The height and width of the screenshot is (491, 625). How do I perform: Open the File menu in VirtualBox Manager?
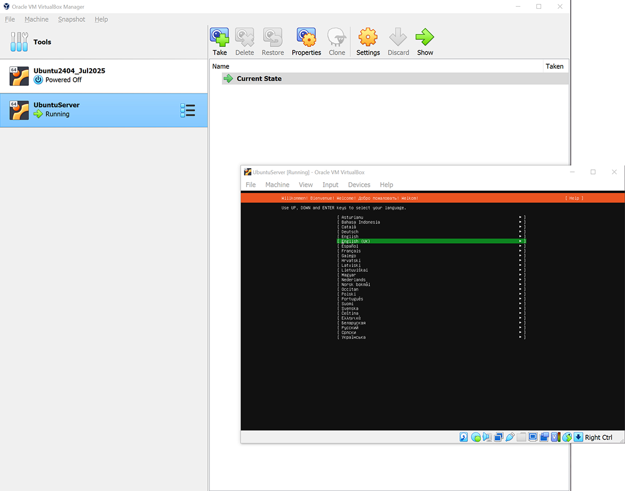[10, 19]
